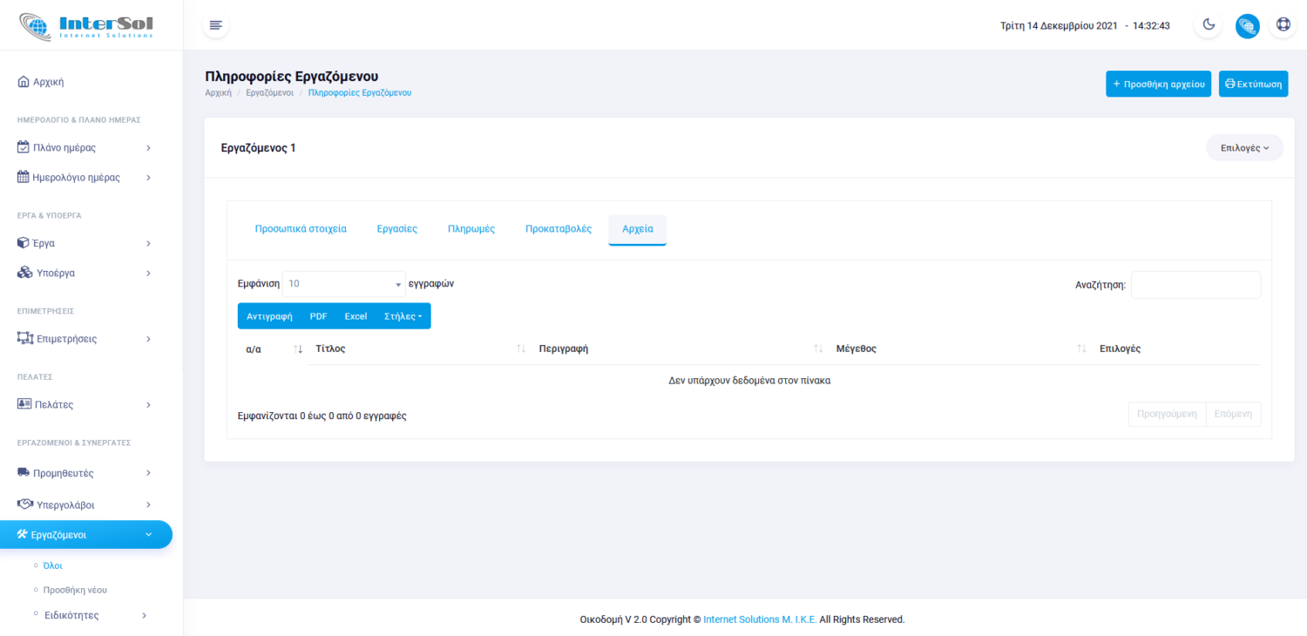Click the Αναζήτηση search input field
1307x636 pixels.
click(1195, 285)
